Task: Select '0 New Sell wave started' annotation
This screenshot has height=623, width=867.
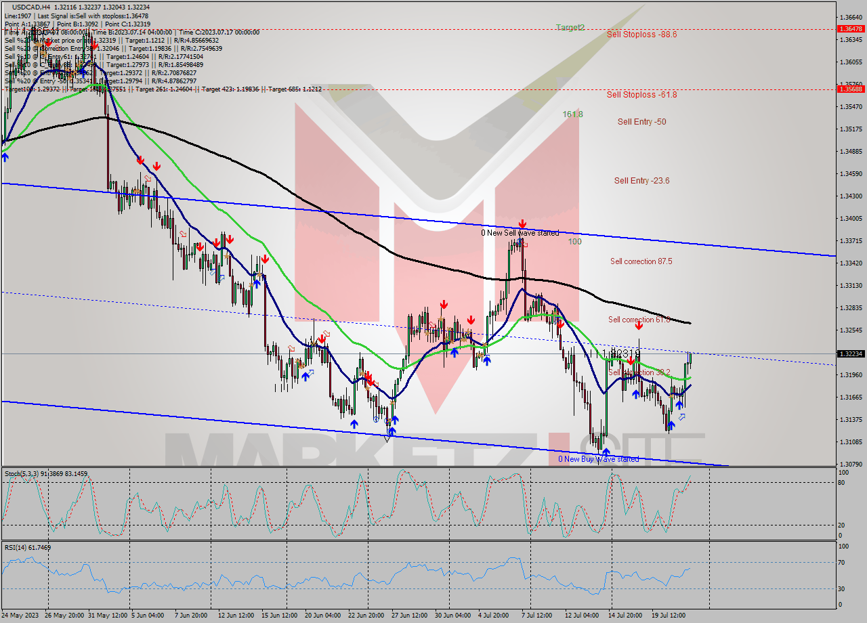Action: click(520, 233)
